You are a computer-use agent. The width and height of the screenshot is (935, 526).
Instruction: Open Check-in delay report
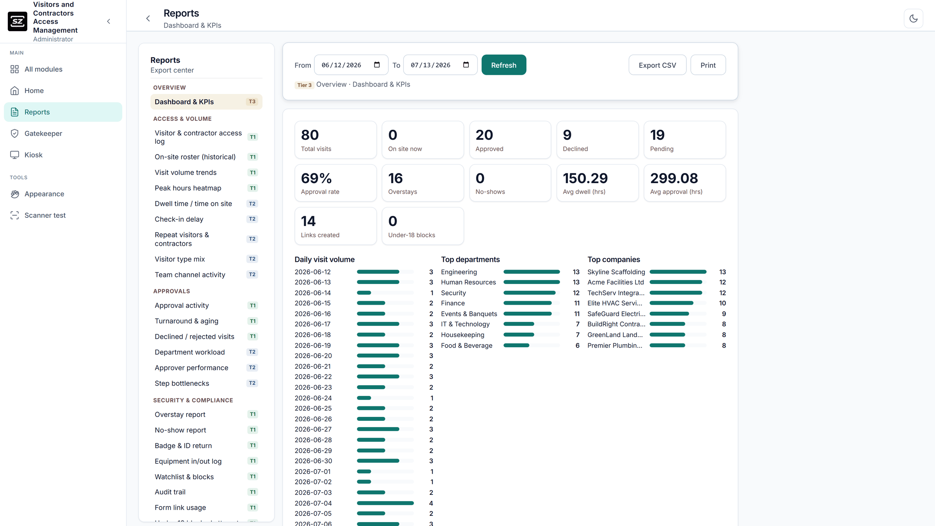coord(206,219)
